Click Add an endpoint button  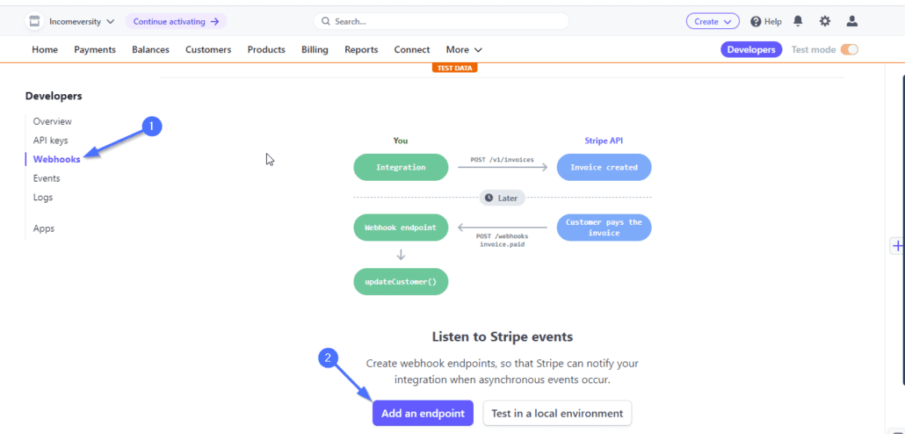(423, 413)
